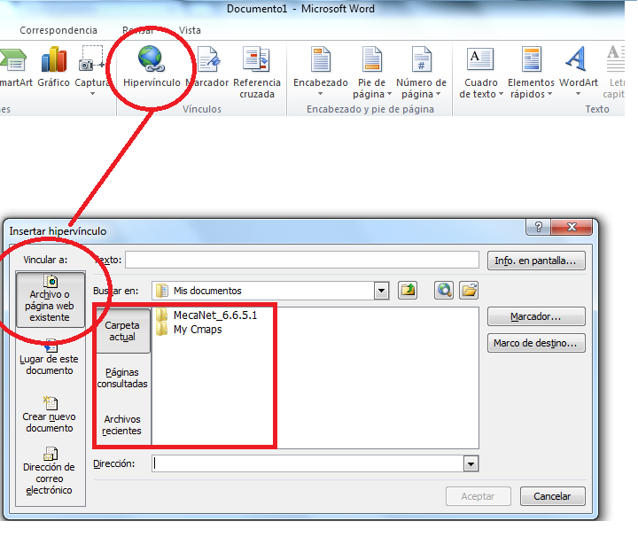Click the dialog help question mark
This screenshot has height=537, width=638.
539,227
